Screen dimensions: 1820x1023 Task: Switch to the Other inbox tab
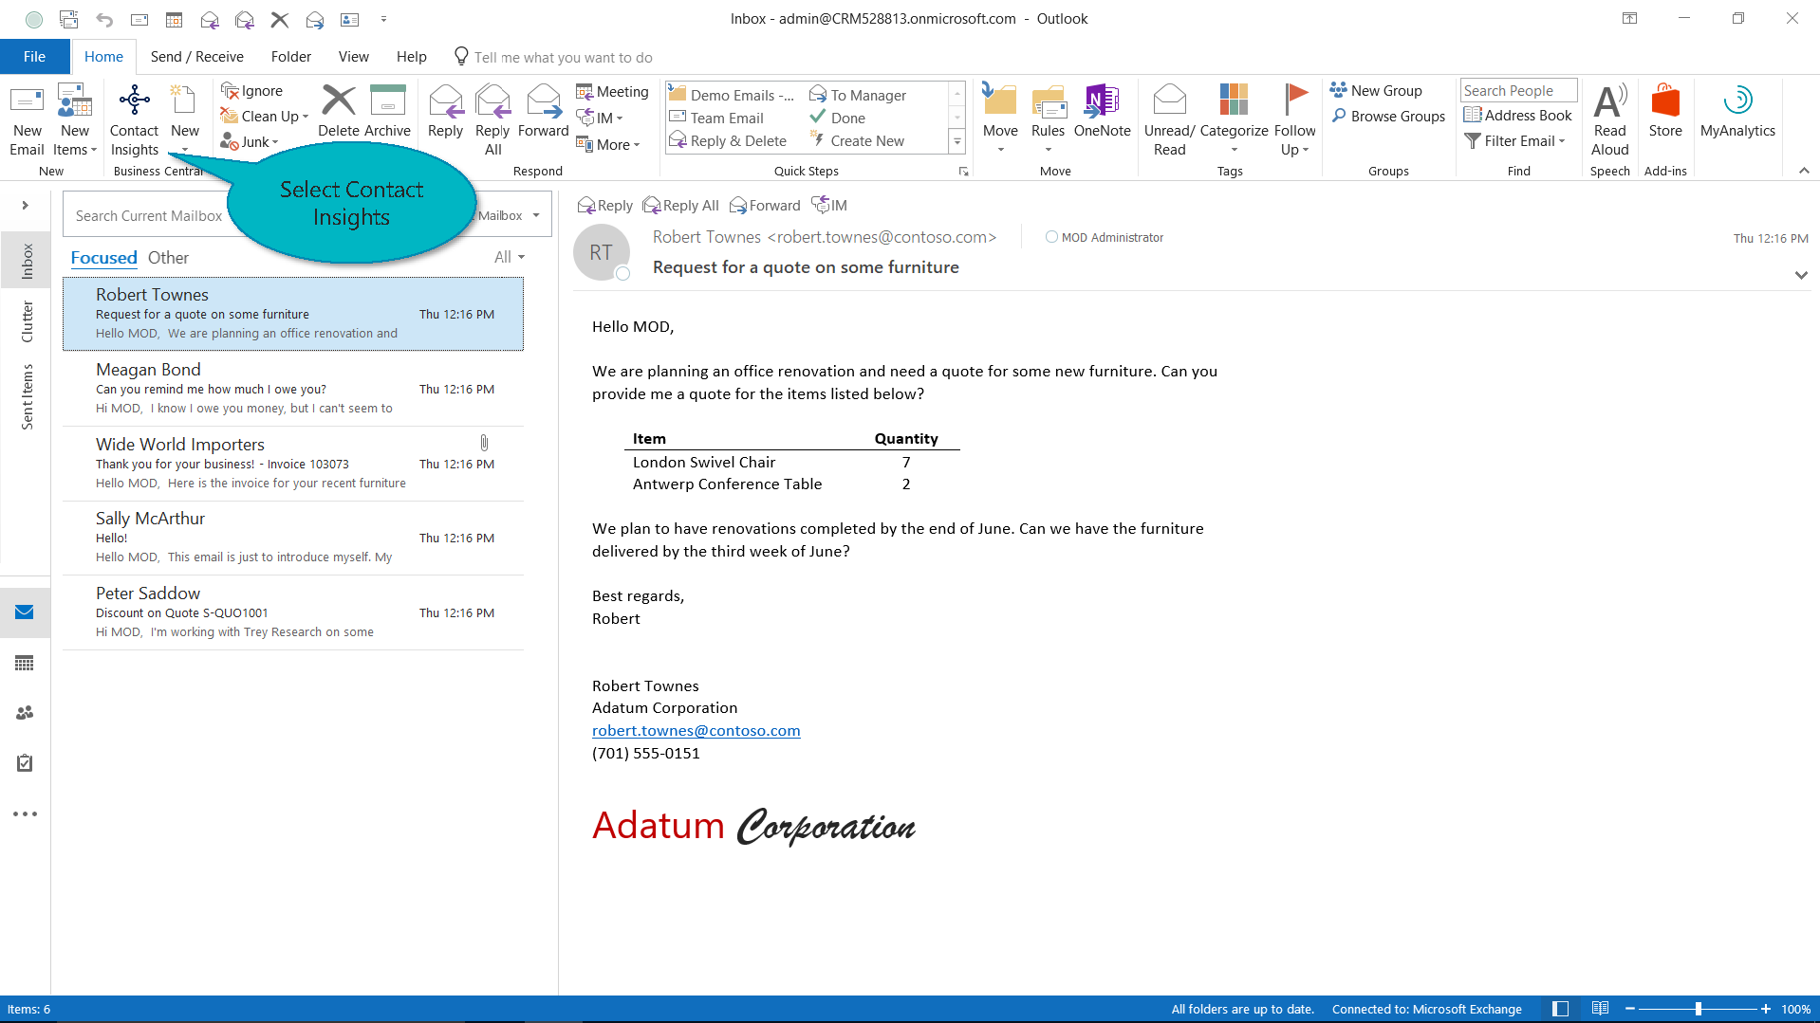pyautogui.click(x=168, y=258)
